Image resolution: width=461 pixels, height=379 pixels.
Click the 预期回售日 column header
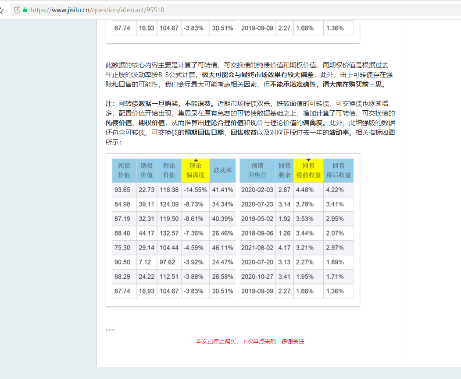(x=257, y=170)
